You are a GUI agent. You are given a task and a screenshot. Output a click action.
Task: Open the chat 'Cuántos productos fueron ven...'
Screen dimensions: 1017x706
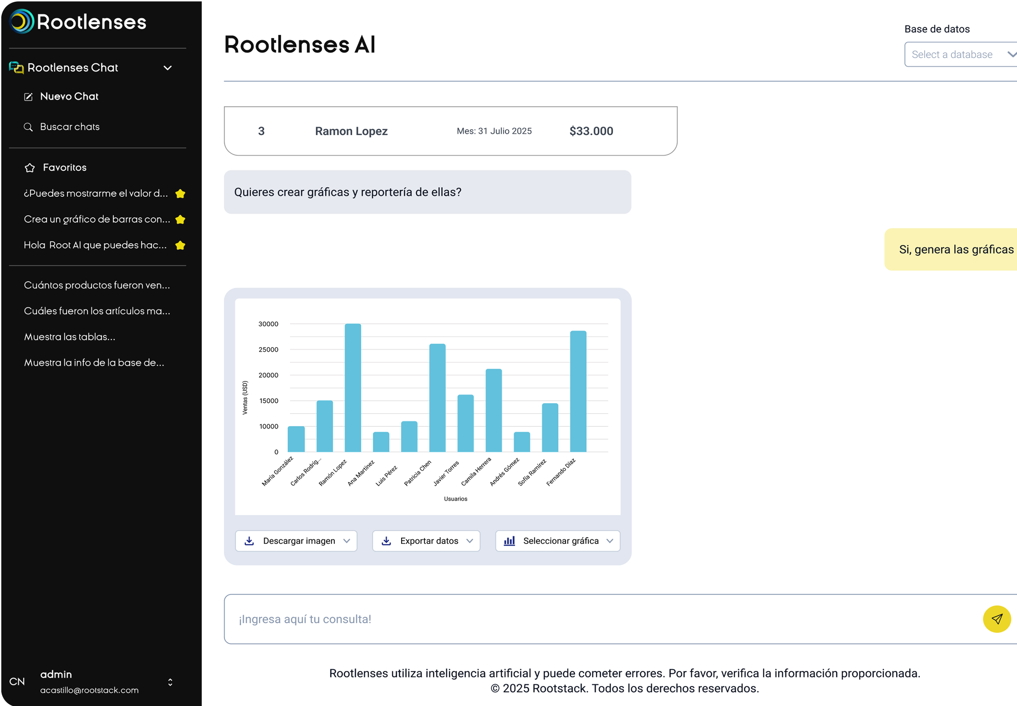(96, 285)
